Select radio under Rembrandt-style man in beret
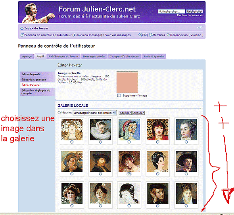 (x=100, y=174)
